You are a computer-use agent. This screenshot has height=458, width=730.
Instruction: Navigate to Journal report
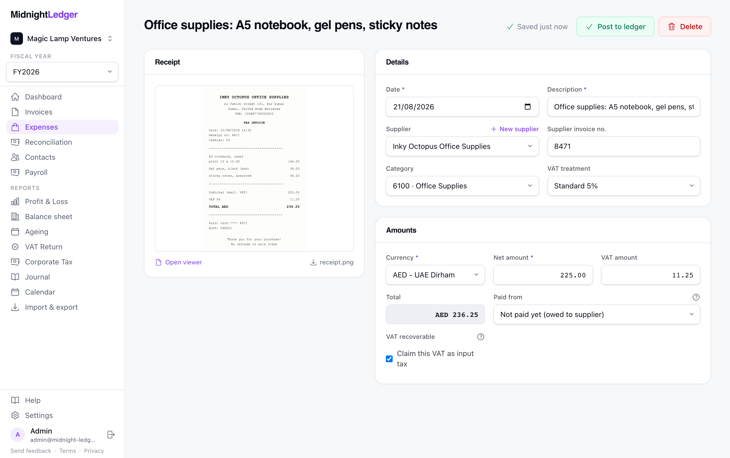(62, 277)
